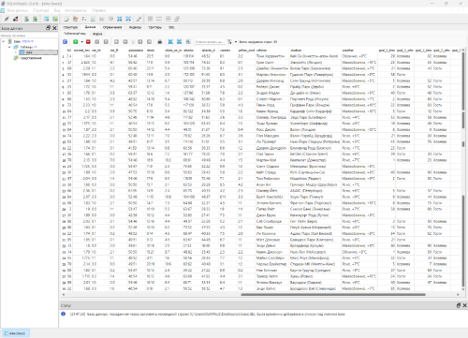Image resolution: width=468 pixels, height=338 pixels.
Task: Click the red delete row icon
Action: [x=88, y=41]
